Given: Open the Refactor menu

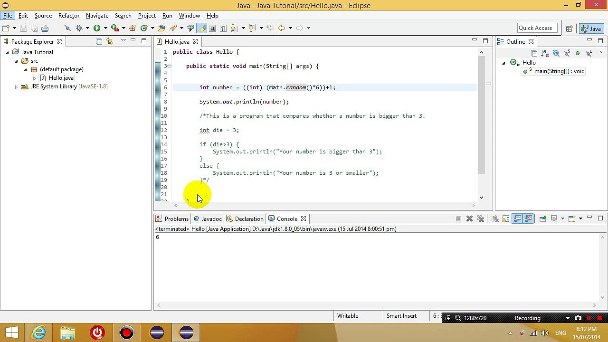Looking at the screenshot, I should pos(69,16).
